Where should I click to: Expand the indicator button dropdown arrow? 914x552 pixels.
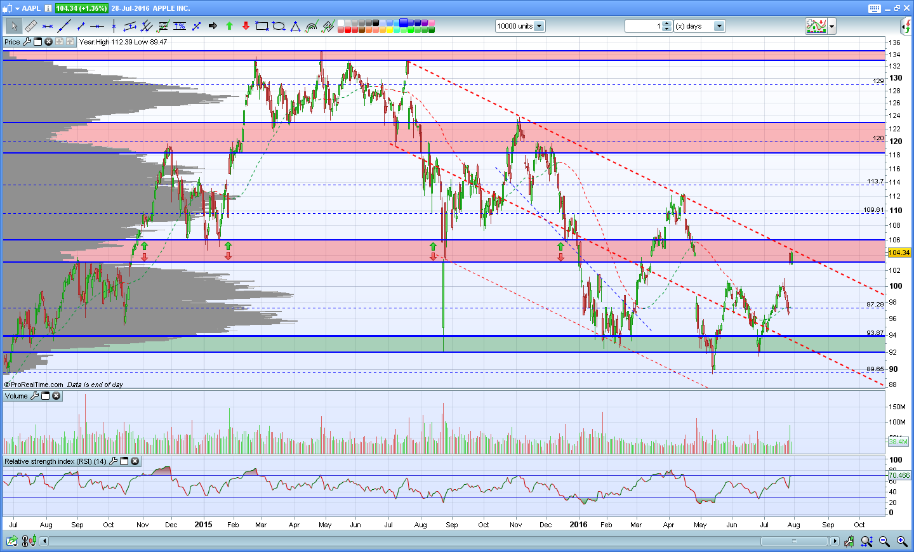pos(831,26)
